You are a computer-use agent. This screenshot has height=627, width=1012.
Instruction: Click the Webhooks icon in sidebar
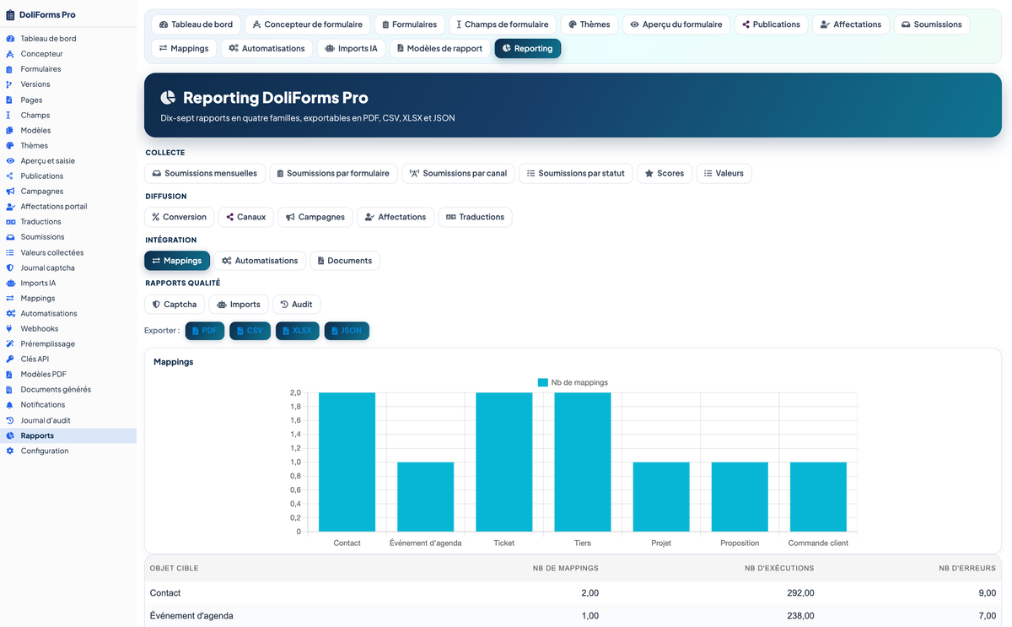(10, 328)
